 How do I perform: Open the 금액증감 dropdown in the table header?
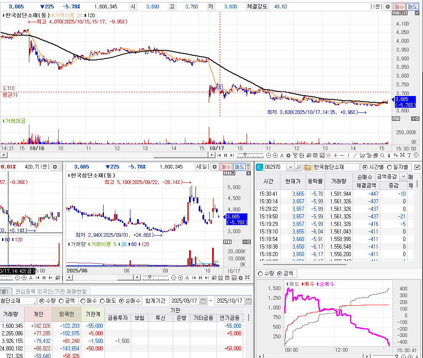pyautogui.click(x=403, y=177)
